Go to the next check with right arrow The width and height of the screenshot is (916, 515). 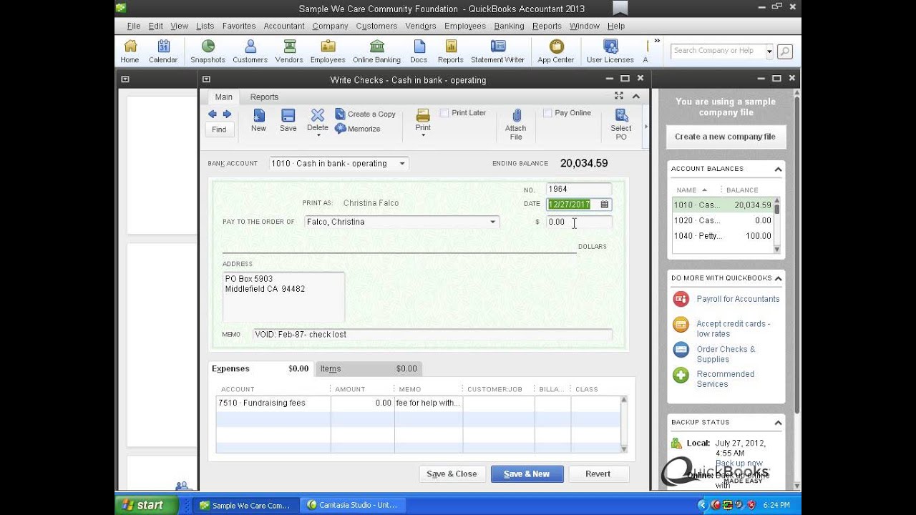click(x=227, y=114)
